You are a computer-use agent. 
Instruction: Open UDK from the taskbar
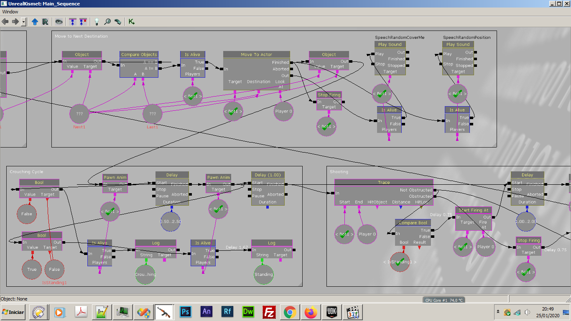pos(331,312)
